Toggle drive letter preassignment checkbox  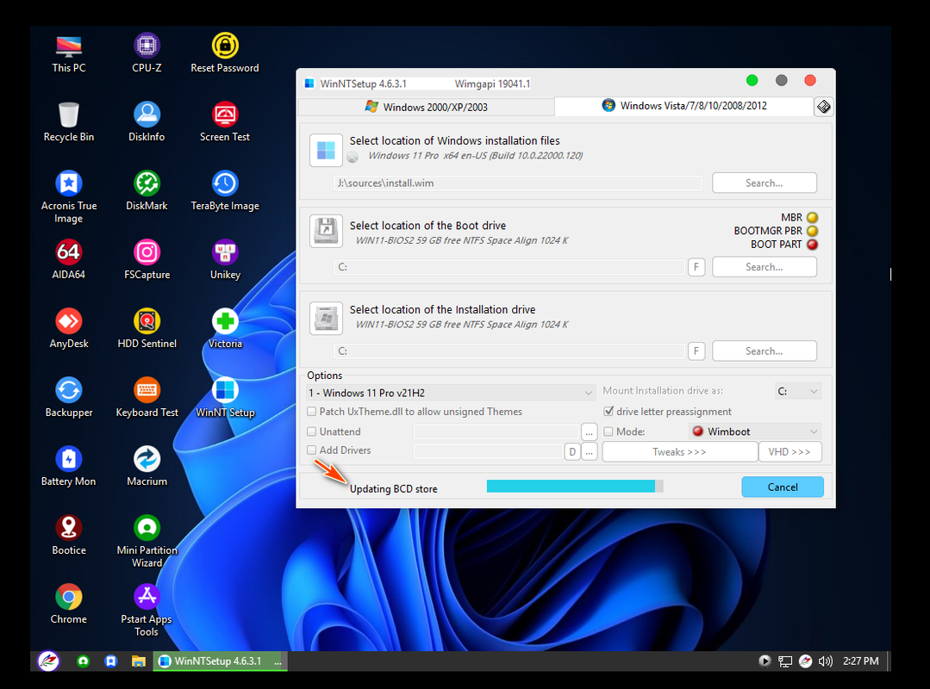click(x=609, y=411)
